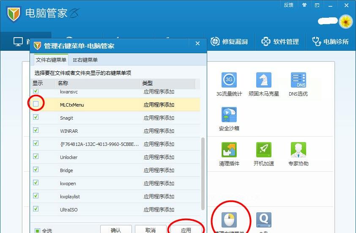Switch to IE右键菜单 tab
The width and height of the screenshot is (356, 233).
pos(85,60)
